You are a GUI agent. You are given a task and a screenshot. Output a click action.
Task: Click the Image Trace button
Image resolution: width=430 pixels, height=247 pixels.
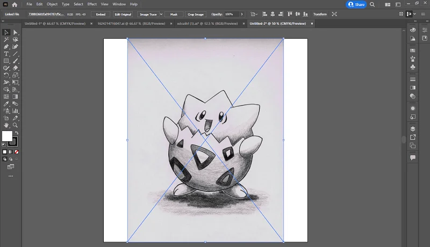[x=148, y=14]
